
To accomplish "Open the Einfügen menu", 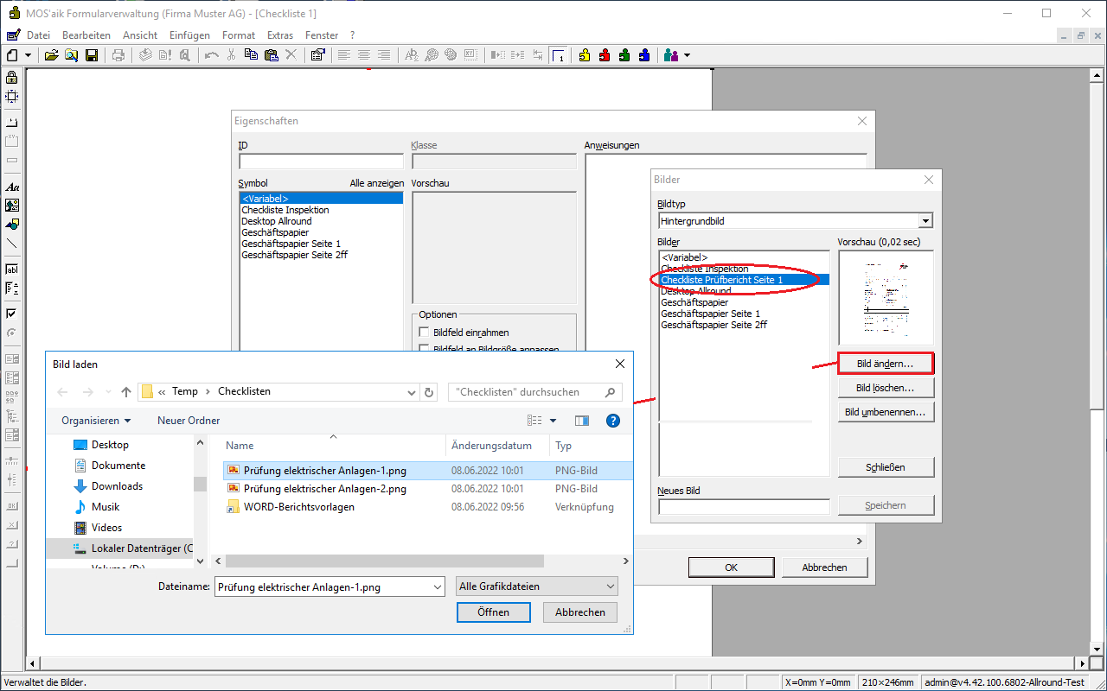I will click(x=189, y=35).
